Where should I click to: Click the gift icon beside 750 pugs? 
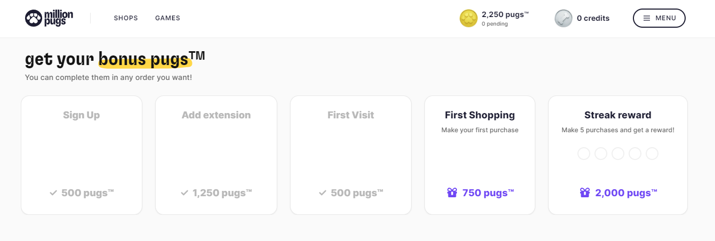point(452,193)
